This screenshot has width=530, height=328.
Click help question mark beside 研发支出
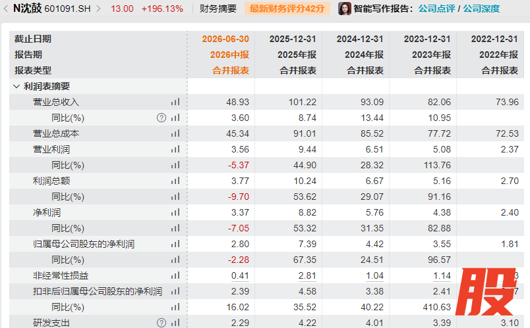(x=162, y=323)
